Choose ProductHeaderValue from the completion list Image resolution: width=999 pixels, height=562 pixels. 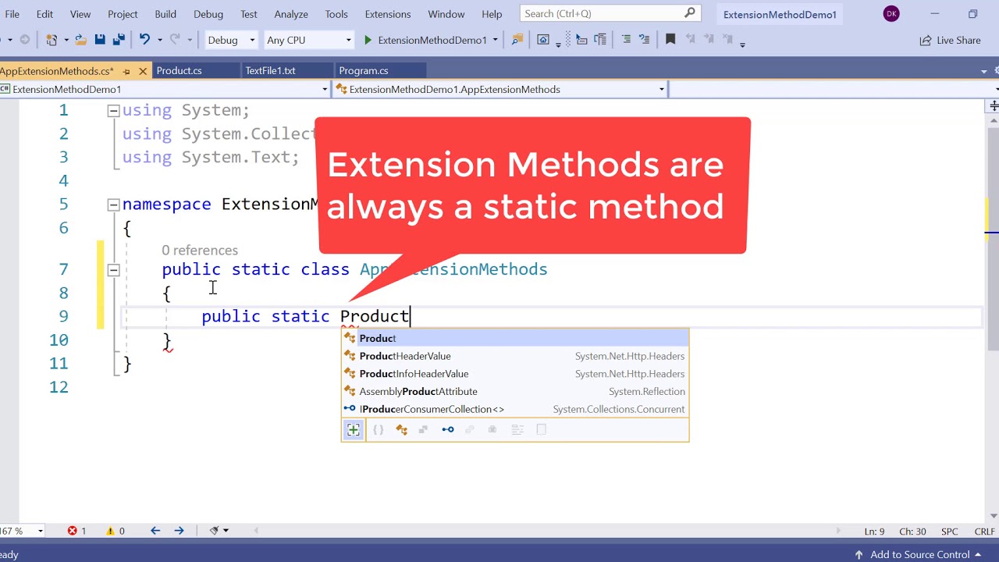515,356
